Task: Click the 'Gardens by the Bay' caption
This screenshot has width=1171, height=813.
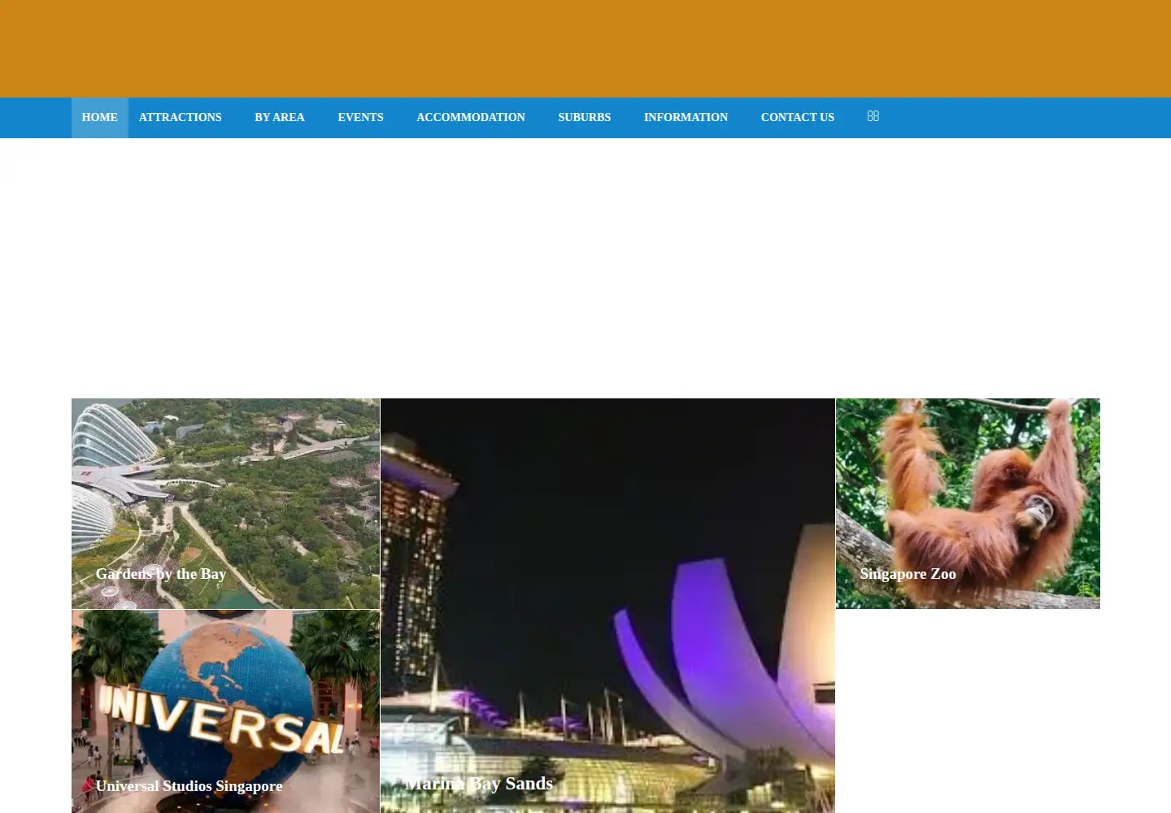Action: coord(161,574)
